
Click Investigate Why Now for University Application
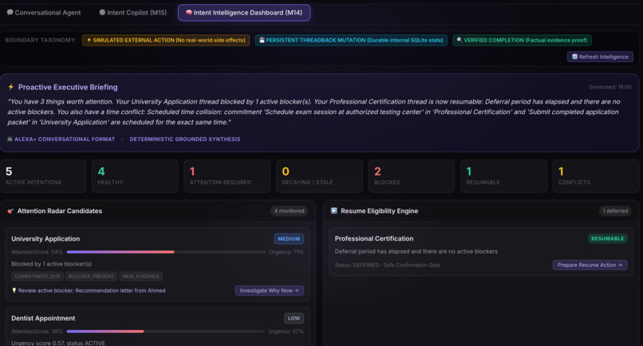pos(269,290)
